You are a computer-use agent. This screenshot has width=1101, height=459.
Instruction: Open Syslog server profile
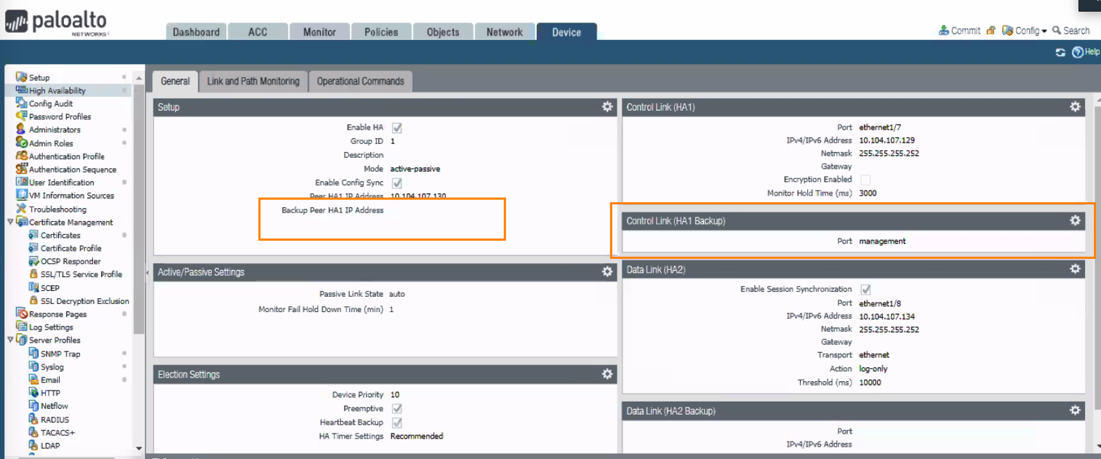coord(52,367)
